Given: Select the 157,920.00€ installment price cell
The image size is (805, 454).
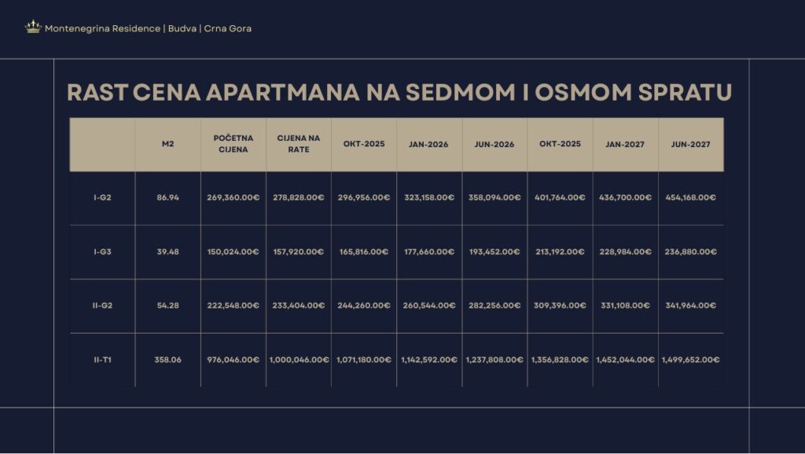Looking at the screenshot, I should [x=299, y=252].
